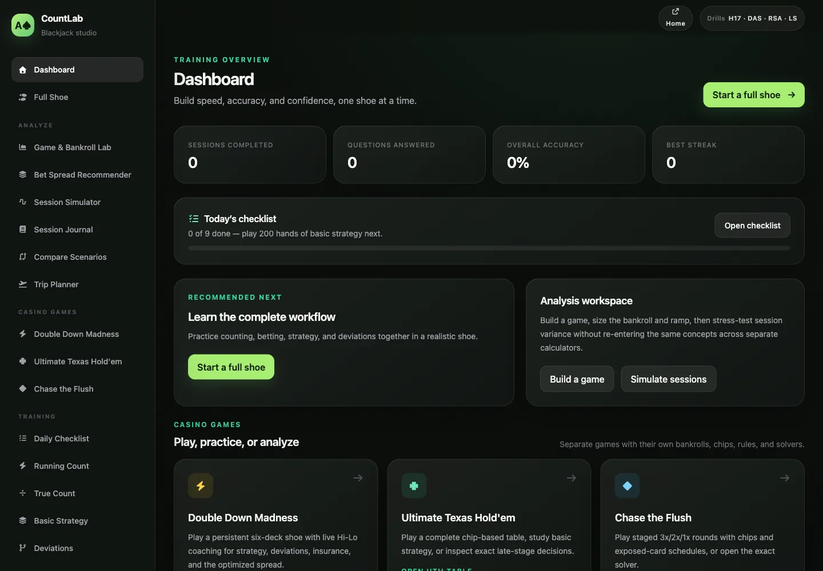Click the Today's checklist progress bar

click(x=489, y=248)
